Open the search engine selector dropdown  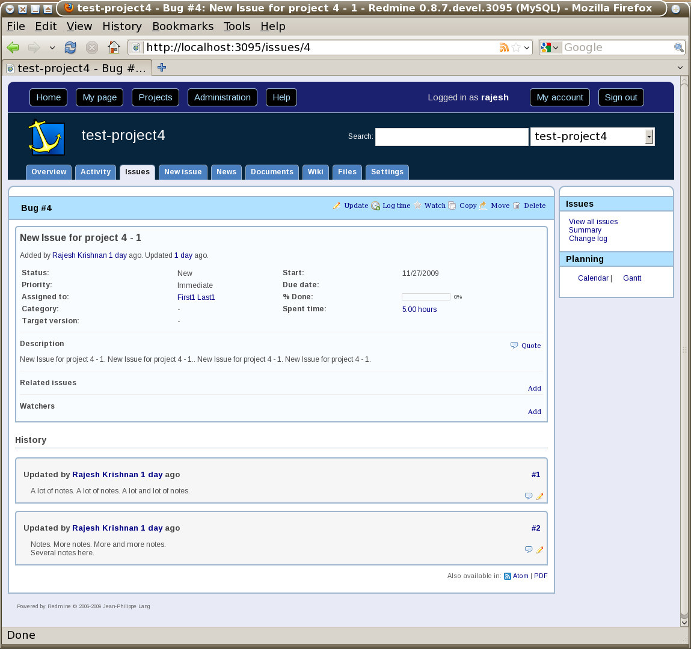point(556,47)
